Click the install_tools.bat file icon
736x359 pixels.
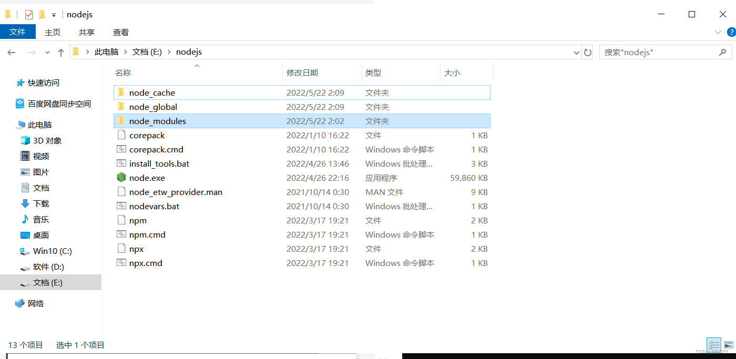121,163
